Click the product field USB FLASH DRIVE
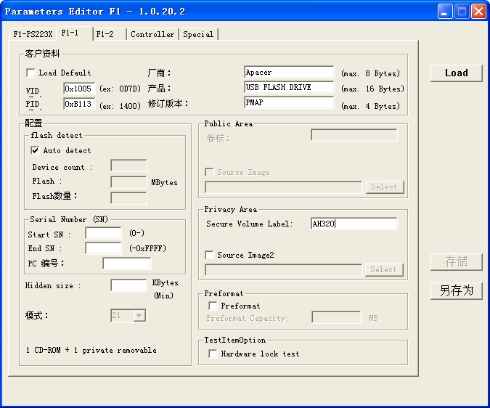The height and width of the screenshot is (408, 490). pos(289,88)
